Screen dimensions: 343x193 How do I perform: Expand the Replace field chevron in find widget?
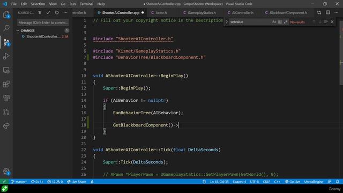point(227,22)
